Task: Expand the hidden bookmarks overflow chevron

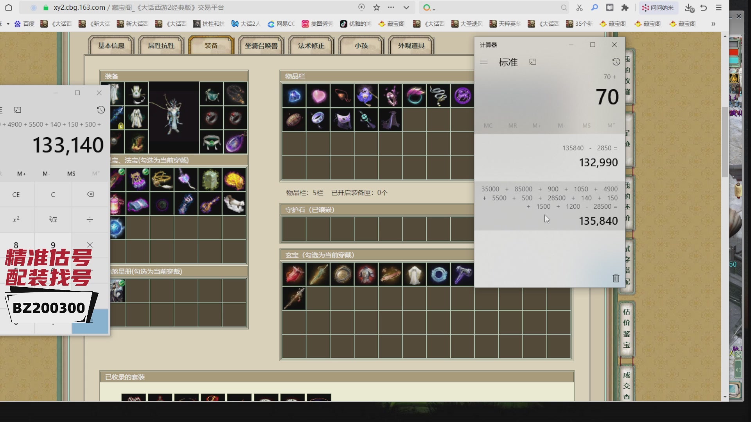Action: click(713, 24)
